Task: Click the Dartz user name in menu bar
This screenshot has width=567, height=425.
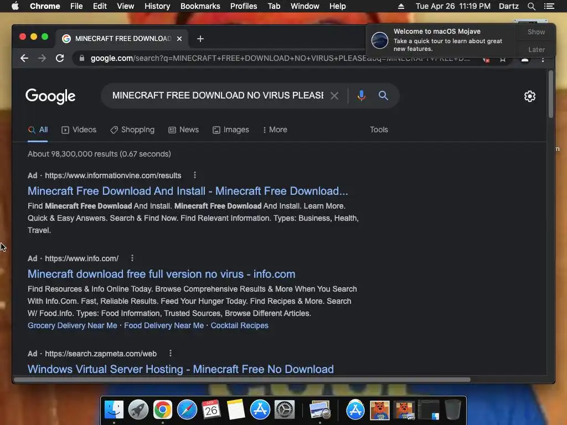Action: (508, 6)
